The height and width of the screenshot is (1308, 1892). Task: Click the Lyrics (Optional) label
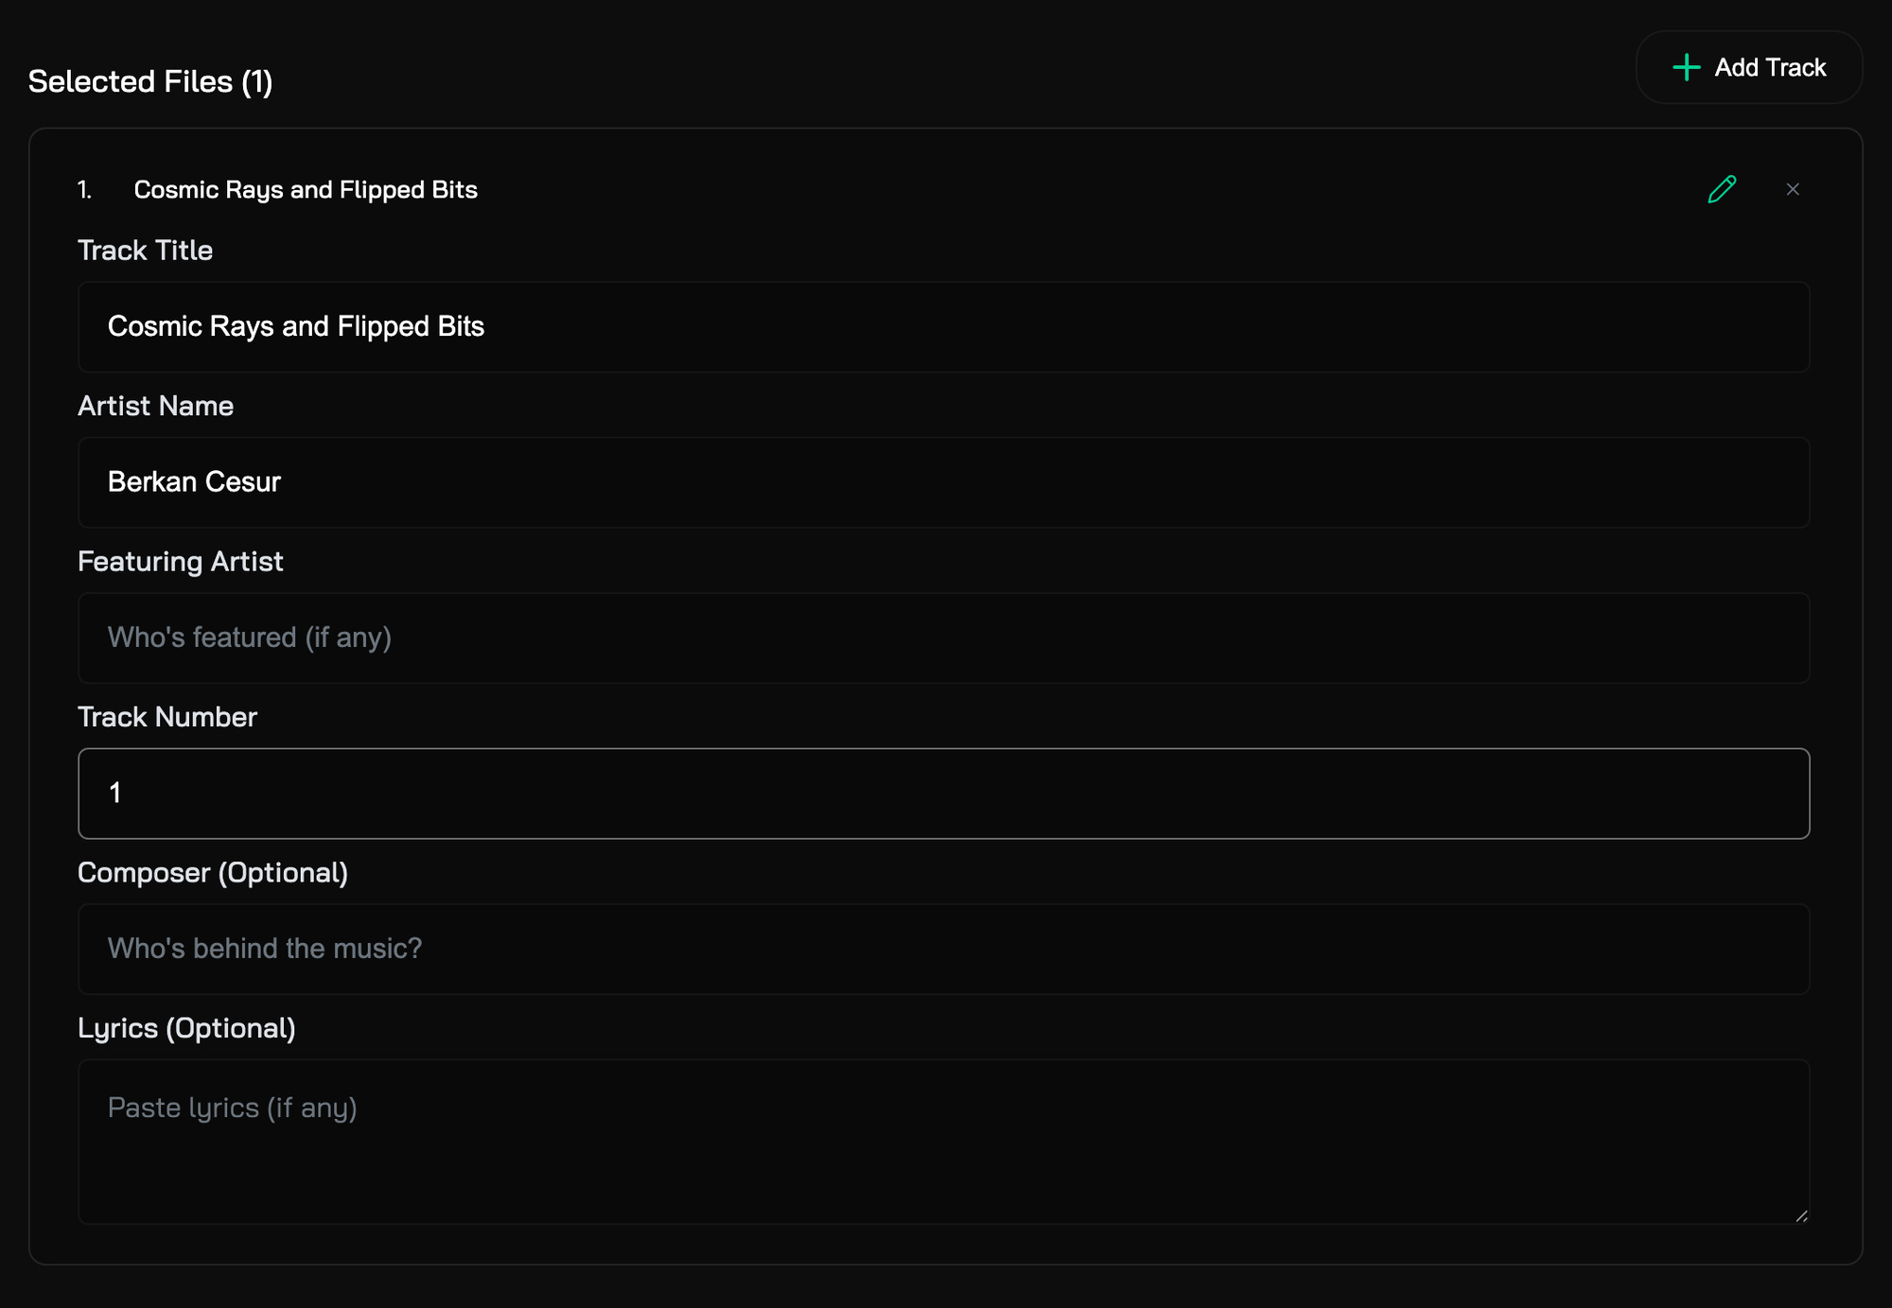186,1028
